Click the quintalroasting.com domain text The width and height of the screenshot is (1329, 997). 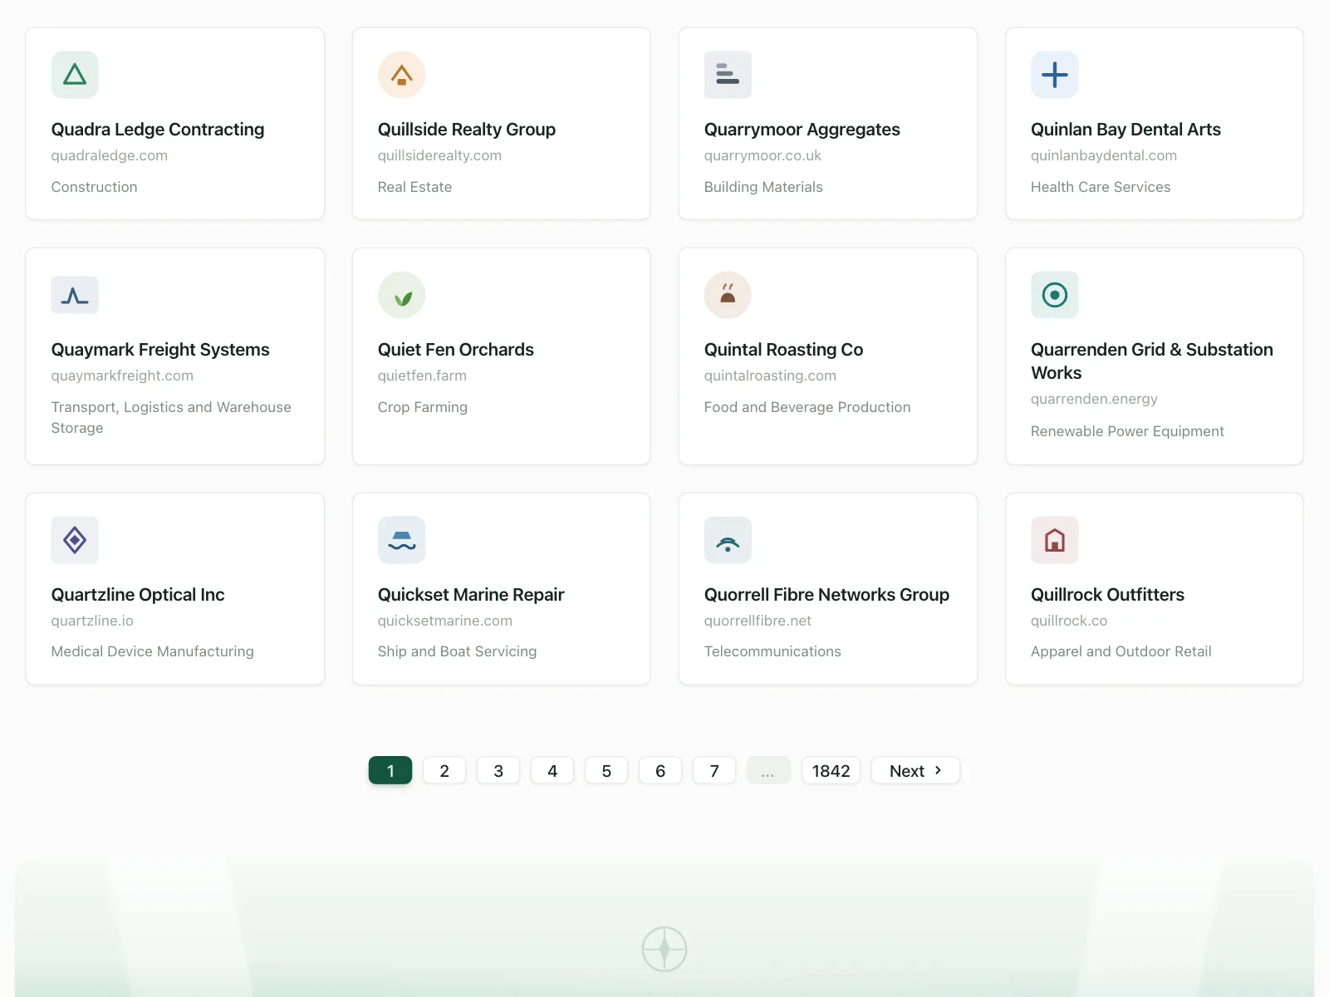(x=770, y=376)
